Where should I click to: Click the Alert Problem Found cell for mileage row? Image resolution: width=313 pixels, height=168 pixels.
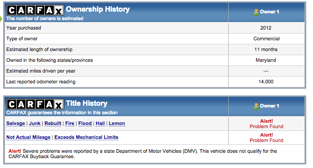point(266,138)
